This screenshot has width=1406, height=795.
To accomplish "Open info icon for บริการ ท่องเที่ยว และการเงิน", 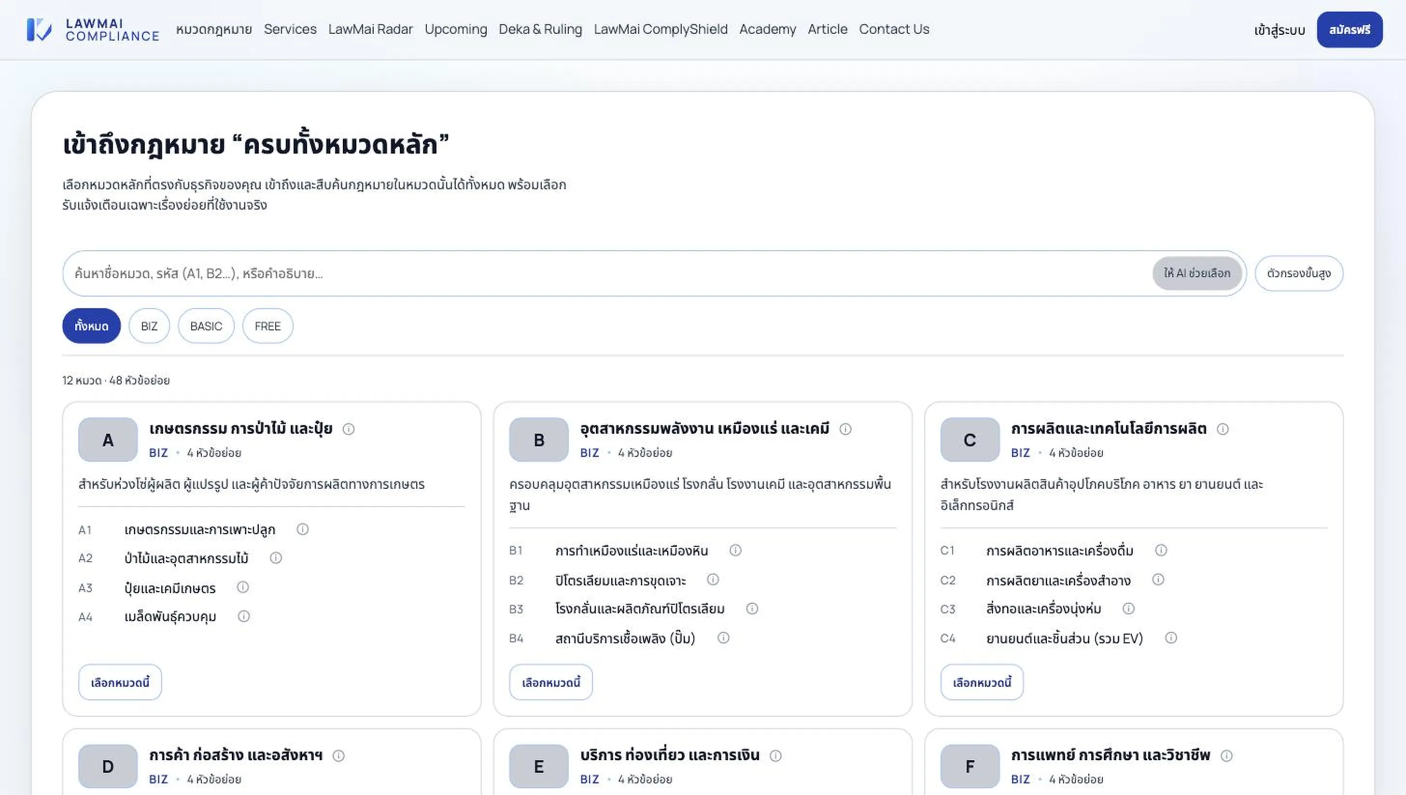I will tap(775, 756).
